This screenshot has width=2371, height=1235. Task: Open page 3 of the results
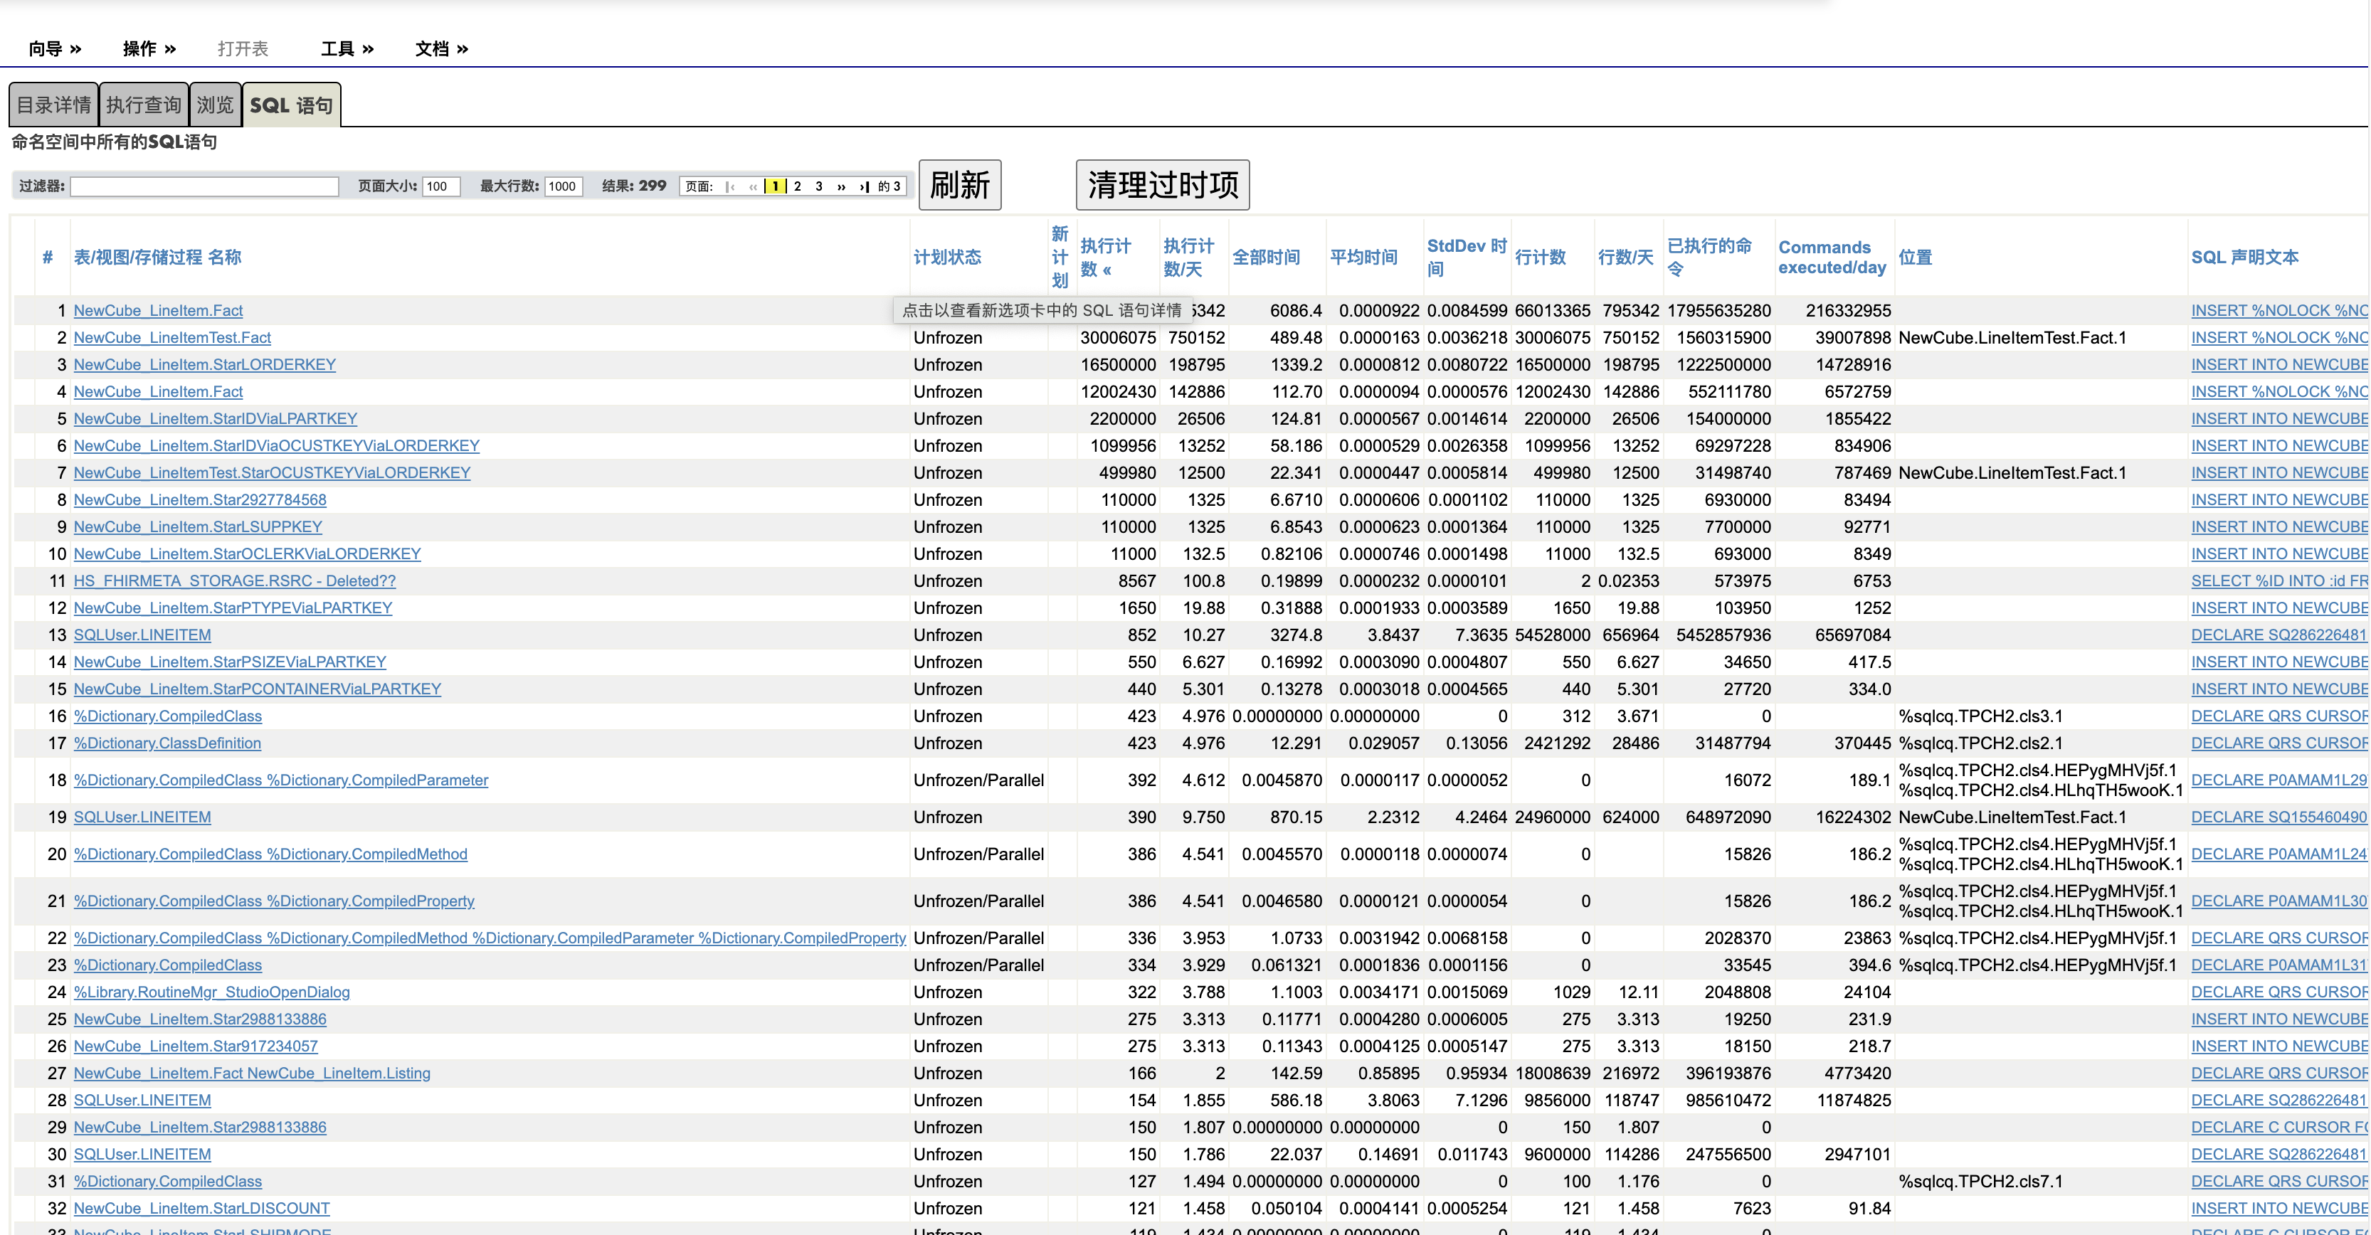(x=818, y=187)
